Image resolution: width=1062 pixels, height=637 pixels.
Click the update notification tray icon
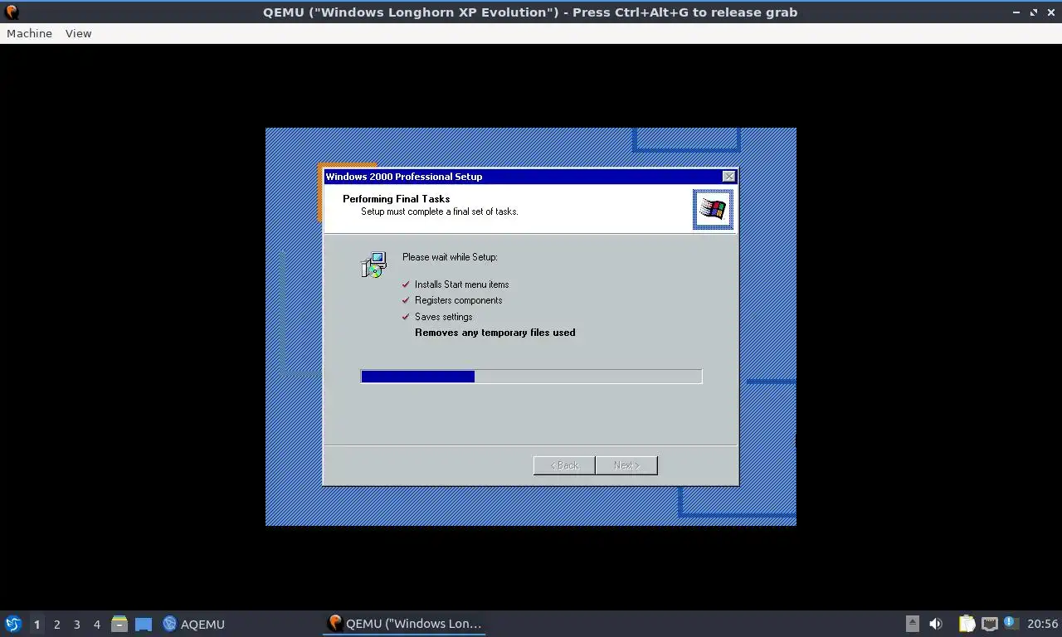pos(1011,622)
